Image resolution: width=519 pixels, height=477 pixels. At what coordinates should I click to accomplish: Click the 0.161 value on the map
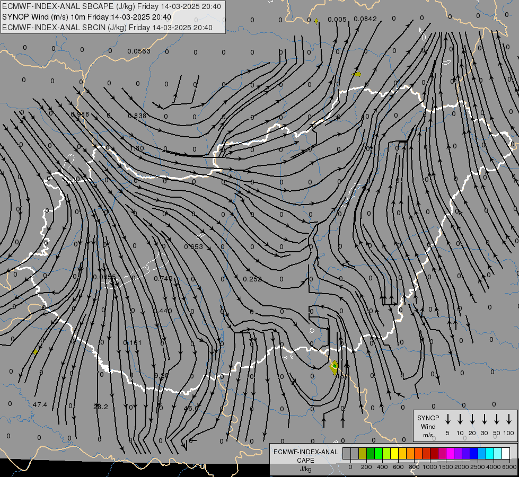133,342
